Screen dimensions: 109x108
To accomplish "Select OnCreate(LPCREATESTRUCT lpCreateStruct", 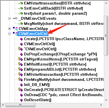I will tap(64, 90).
